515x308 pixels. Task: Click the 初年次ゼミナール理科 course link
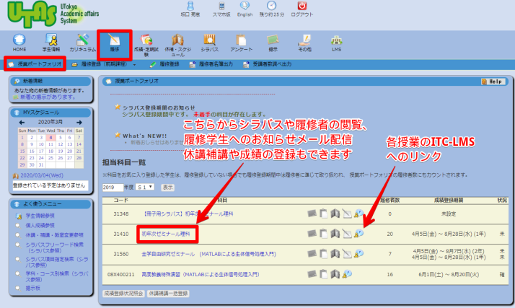pyautogui.click(x=166, y=234)
